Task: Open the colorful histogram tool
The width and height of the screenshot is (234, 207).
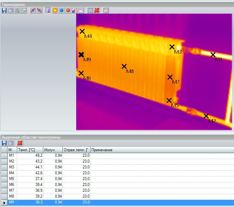Action: [x=75, y=10]
